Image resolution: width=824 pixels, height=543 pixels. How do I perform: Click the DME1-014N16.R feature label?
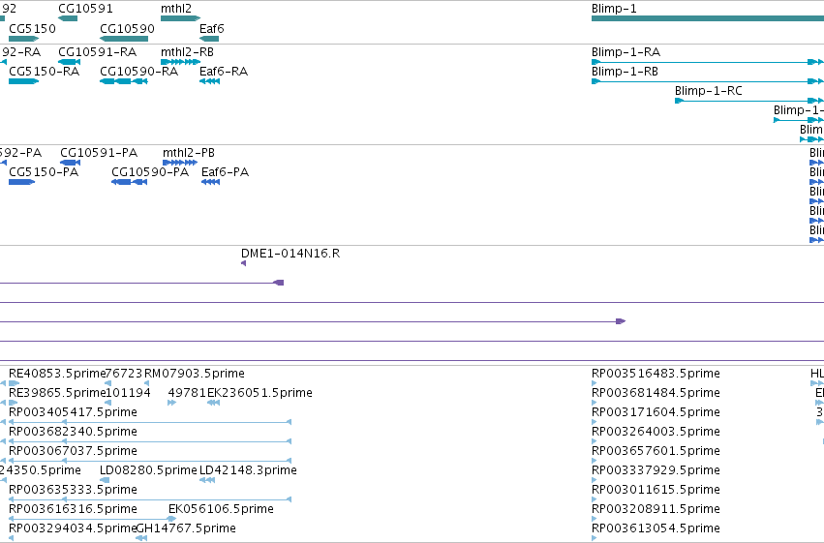pyautogui.click(x=290, y=254)
